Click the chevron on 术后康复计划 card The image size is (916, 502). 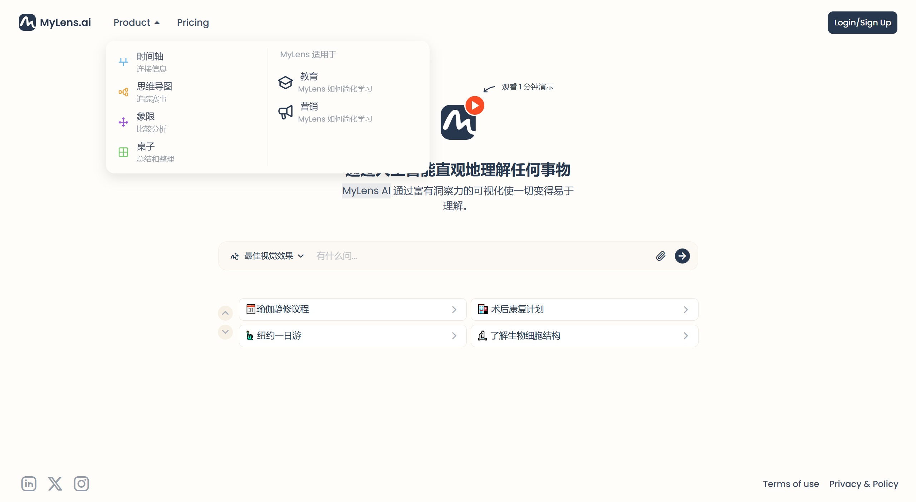tap(686, 310)
